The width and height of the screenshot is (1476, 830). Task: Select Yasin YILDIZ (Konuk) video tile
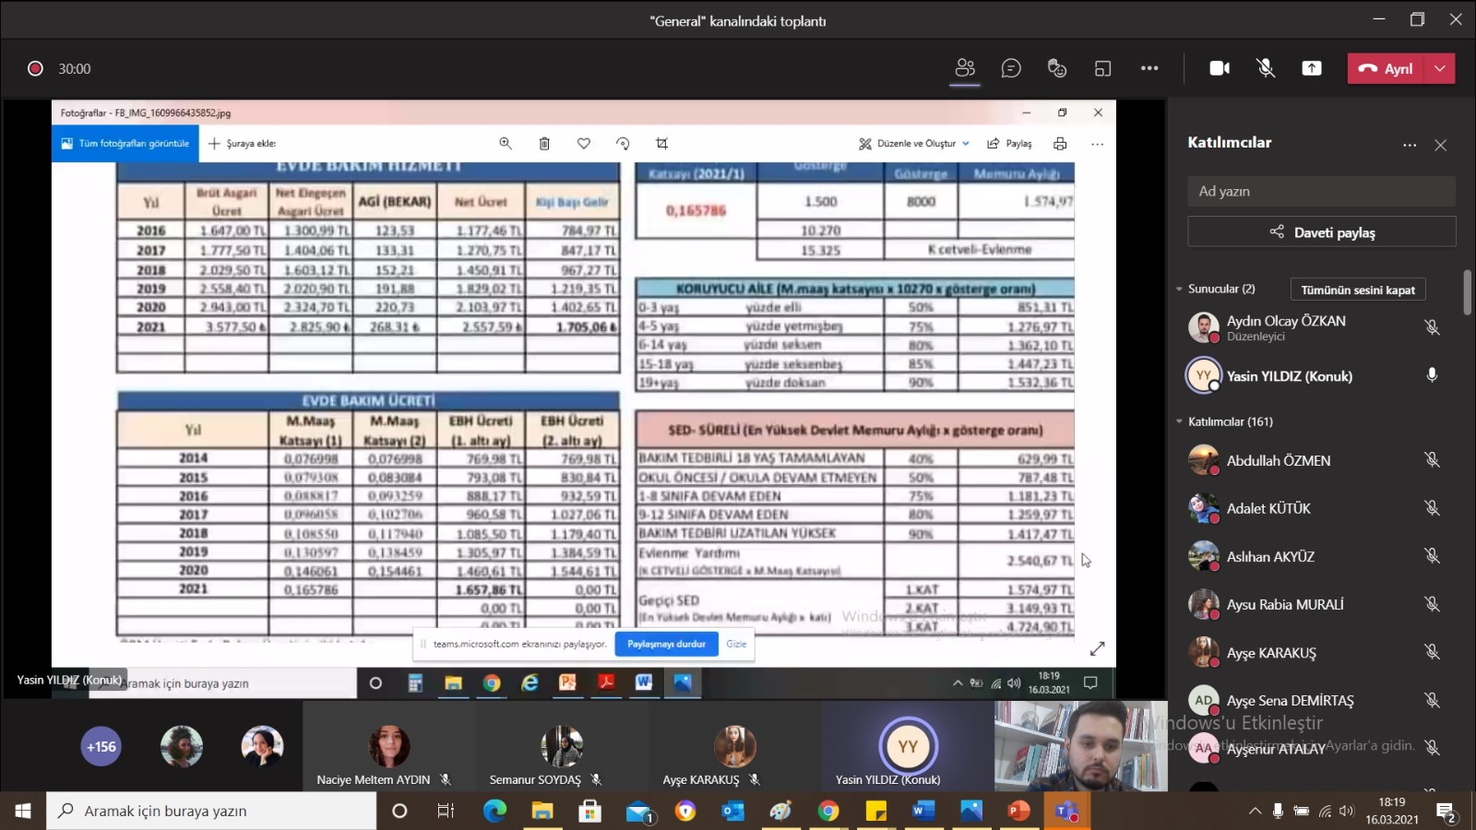click(x=908, y=745)
